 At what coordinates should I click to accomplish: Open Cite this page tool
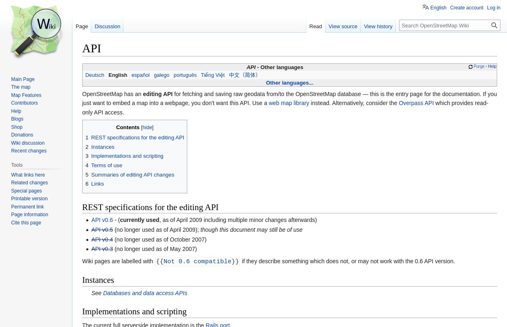[x=26, y=223]
